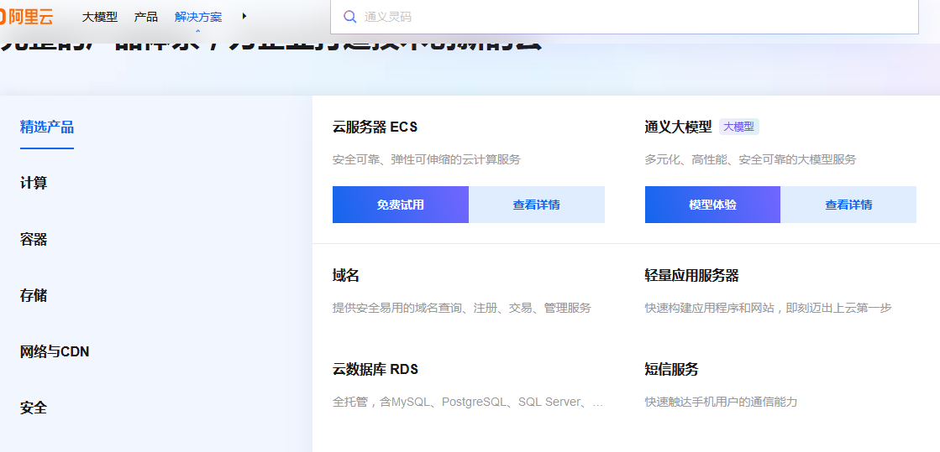Open the 解决方案 top menu
940x452 pixels.
pyautogui.click(x=198, y=17)
